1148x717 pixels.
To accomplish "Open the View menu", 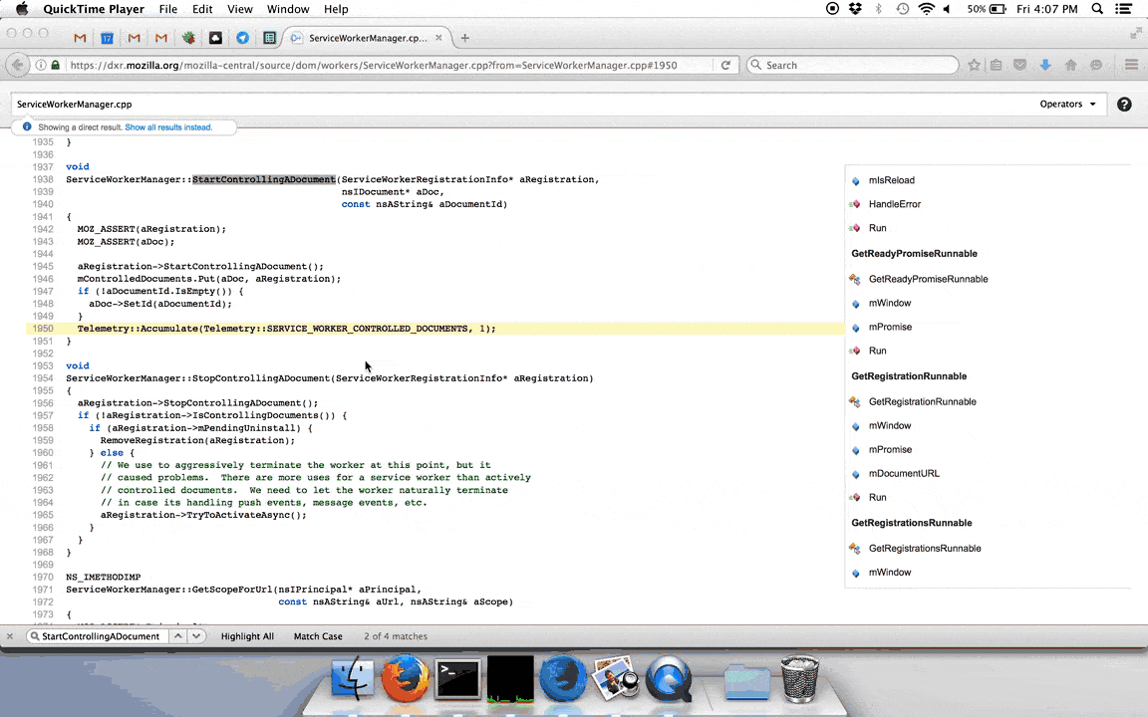I will (x=239, y=9).
